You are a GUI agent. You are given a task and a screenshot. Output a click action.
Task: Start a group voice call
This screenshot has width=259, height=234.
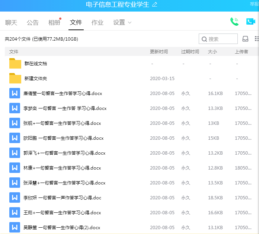234,22
